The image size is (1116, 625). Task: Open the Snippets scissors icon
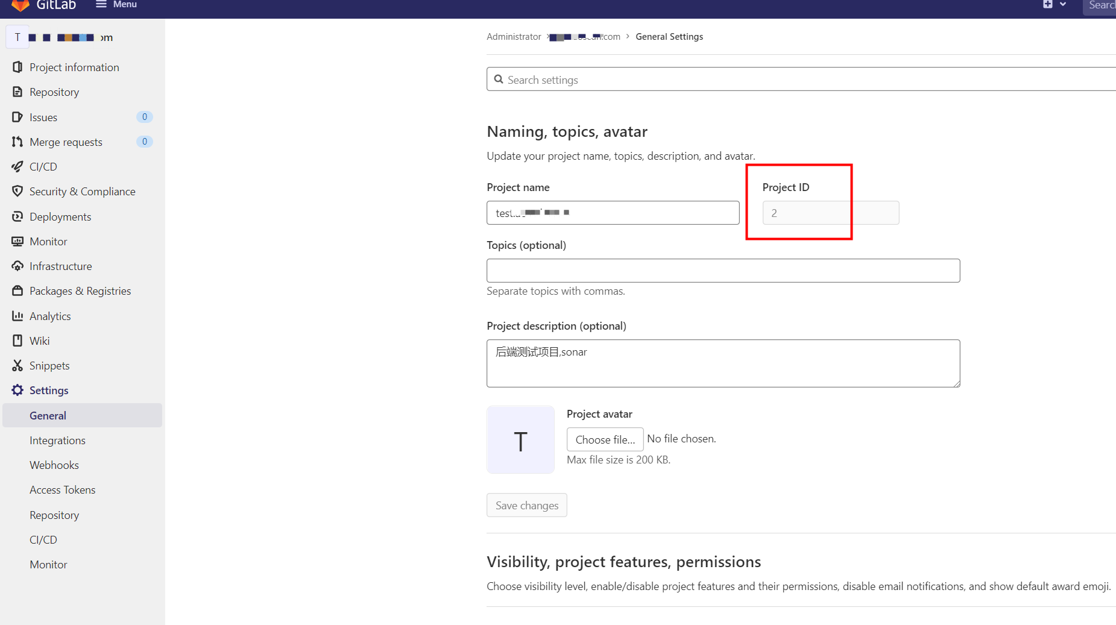18,365
